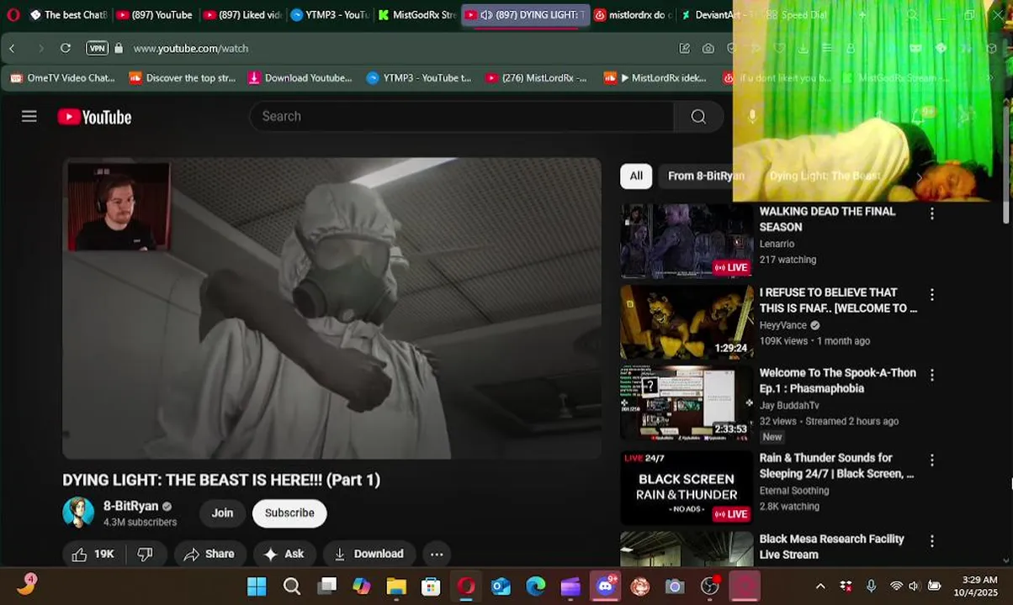The width and height of the screenshot is (1013, 605).
Task: Open volume control in system tray
Action: [x=914, y=586]
